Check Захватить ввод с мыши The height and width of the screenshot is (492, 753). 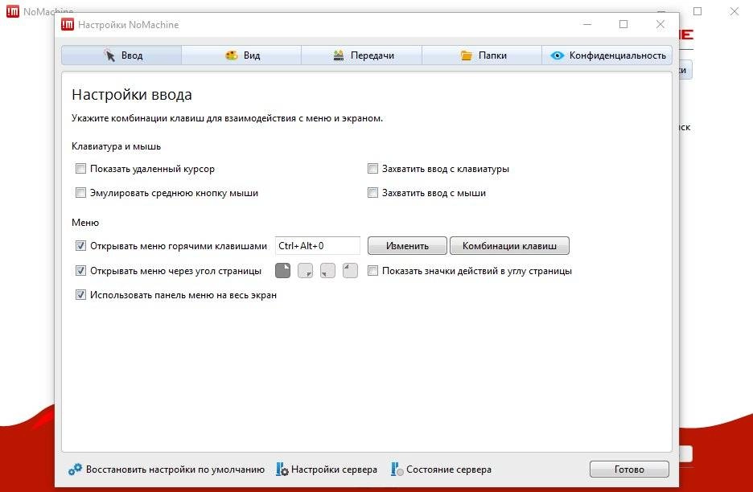tap(372, 192)
